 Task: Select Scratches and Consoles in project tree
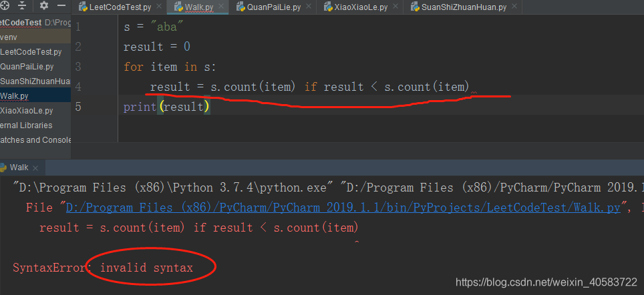pos(35,140)
